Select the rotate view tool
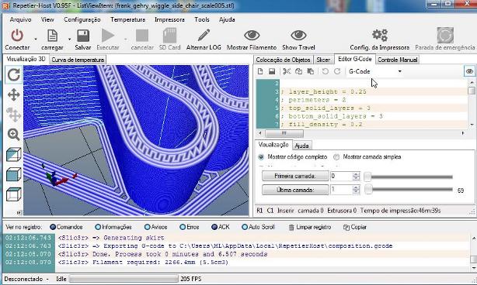 (14, 74)
